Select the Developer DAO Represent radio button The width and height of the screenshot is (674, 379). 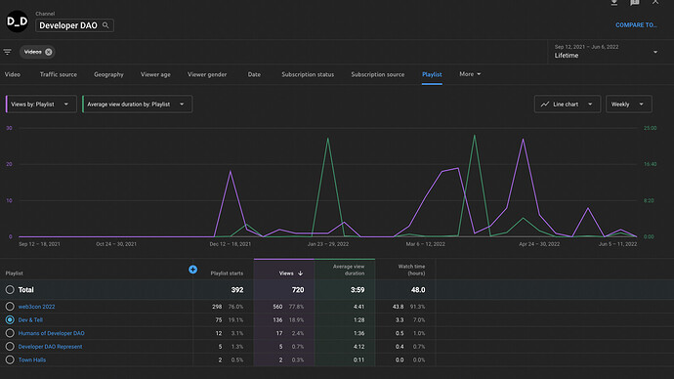pos(10,347)
